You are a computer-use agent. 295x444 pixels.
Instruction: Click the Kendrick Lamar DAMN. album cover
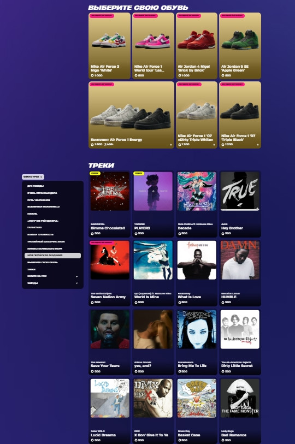click(x=240, y=260)
